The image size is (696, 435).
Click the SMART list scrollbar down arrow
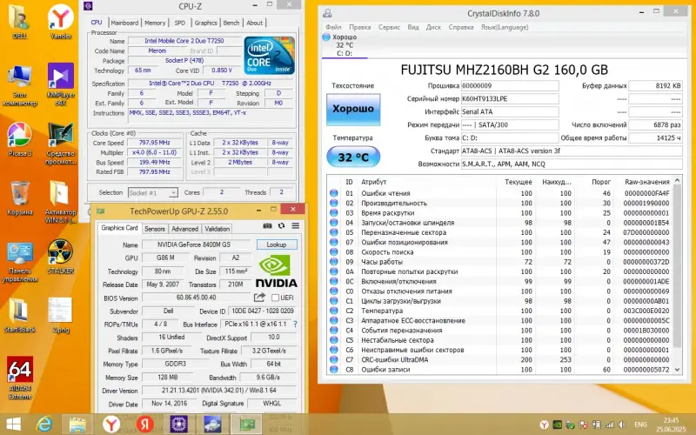[678, 369]
